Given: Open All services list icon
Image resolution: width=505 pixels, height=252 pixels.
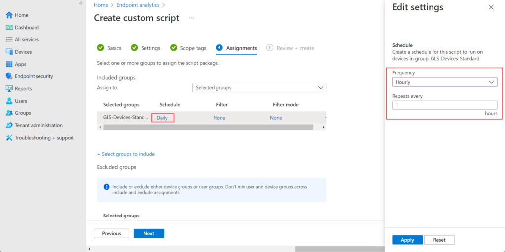Looking at the screenshot, I should pyautogui.click(x=9, y=39).
